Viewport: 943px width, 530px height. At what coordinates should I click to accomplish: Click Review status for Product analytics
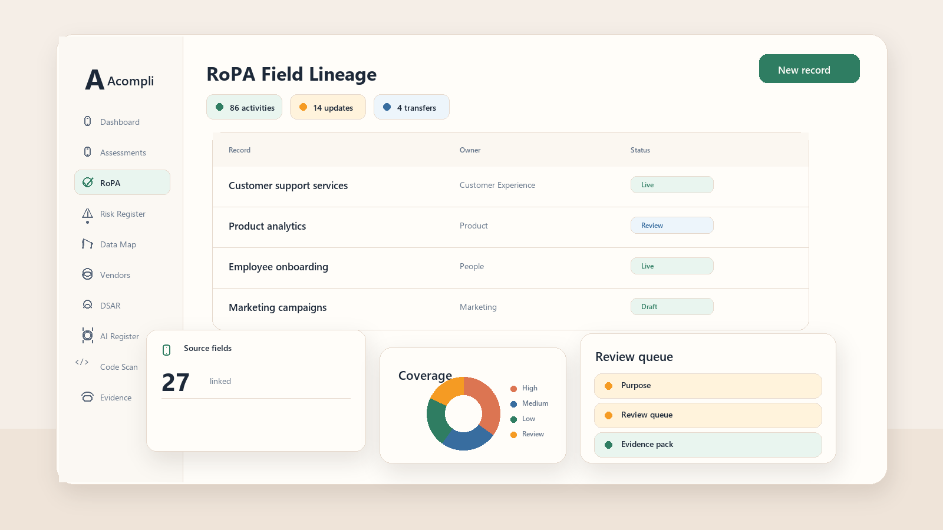pos(672,226)
